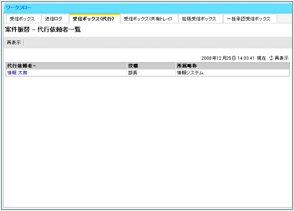Click the ワークフロー title
This screenshot has height=211, width=294.
pyautogui.click(x=18, y=8)
